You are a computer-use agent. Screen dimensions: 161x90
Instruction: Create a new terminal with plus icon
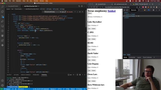[73, 75]
